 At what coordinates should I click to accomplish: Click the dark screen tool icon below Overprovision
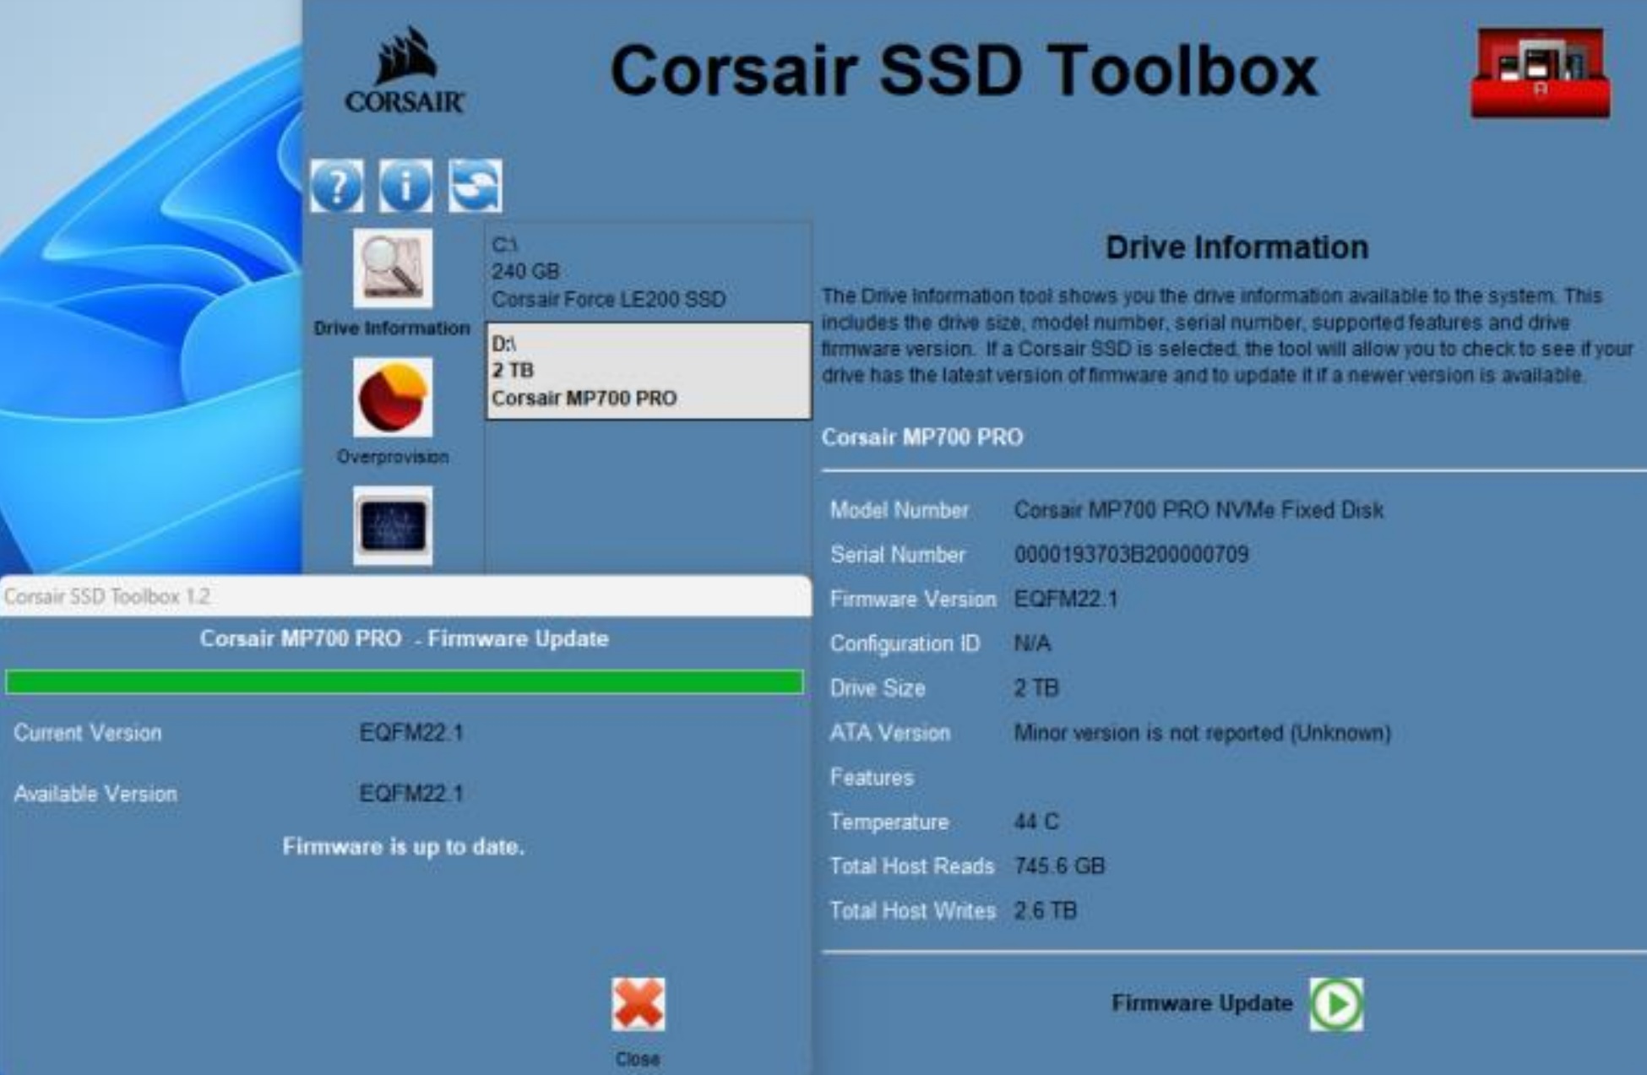393,525
